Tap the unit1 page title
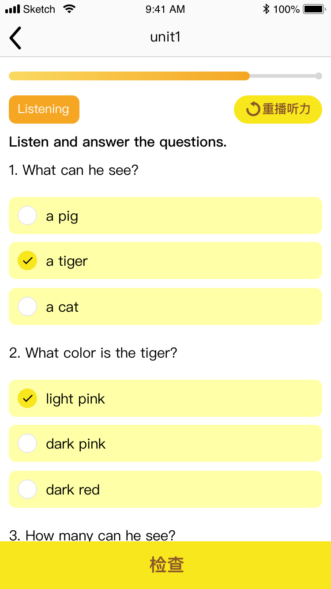The height and width of the screenshot is (589, 331). (165, 37)
